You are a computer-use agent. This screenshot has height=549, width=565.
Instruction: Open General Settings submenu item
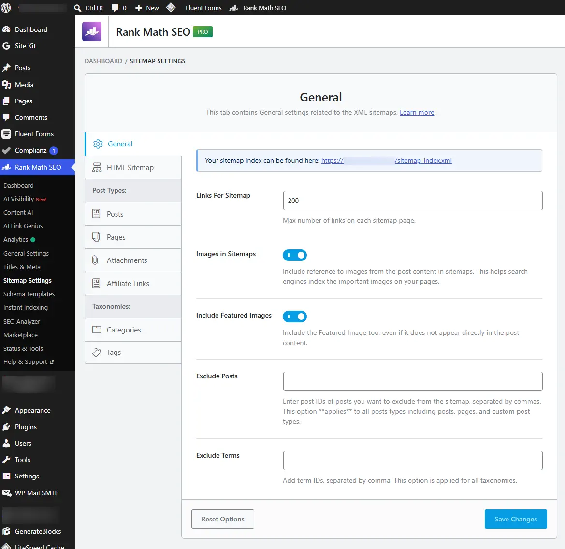point(26,254)
